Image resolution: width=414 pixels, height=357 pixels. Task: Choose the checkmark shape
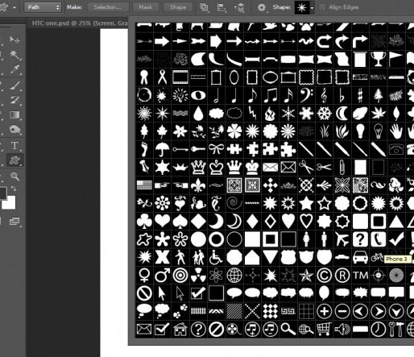coord(396,239)
